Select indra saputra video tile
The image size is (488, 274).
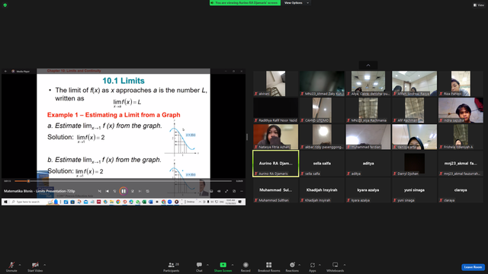point(461,110)
